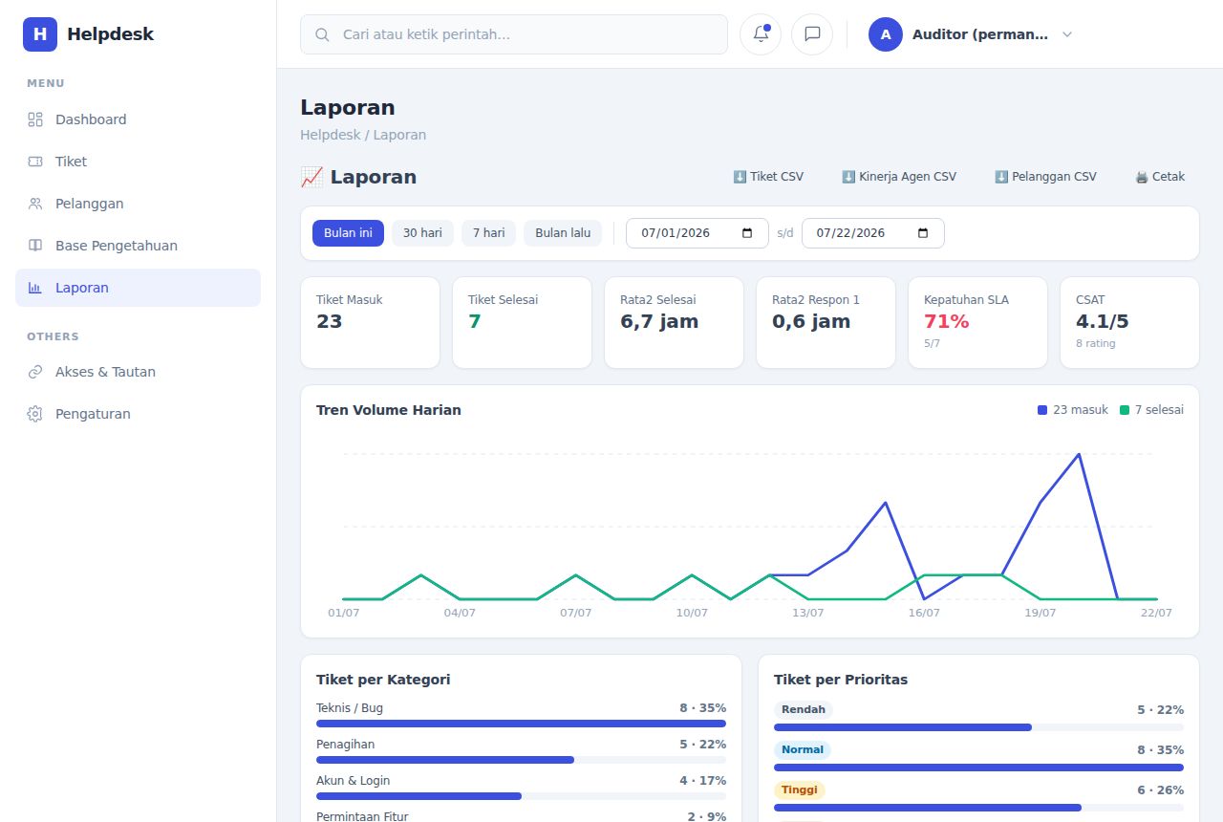Focus the Cari atau ketik perintah search box
The image size is (1223, 822).
click(514, 34)
